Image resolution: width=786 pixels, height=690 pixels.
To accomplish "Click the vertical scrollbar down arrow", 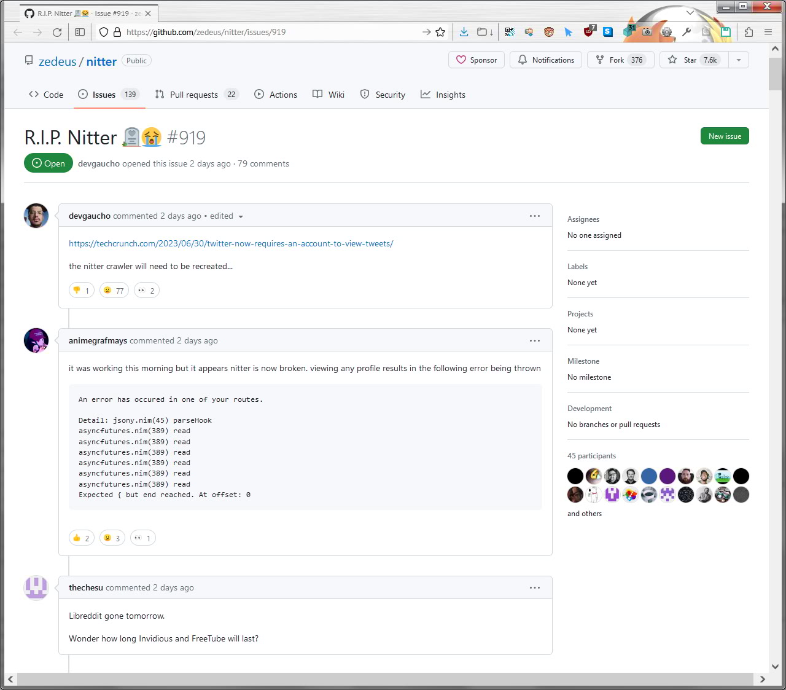I will (x=775, y=666).
